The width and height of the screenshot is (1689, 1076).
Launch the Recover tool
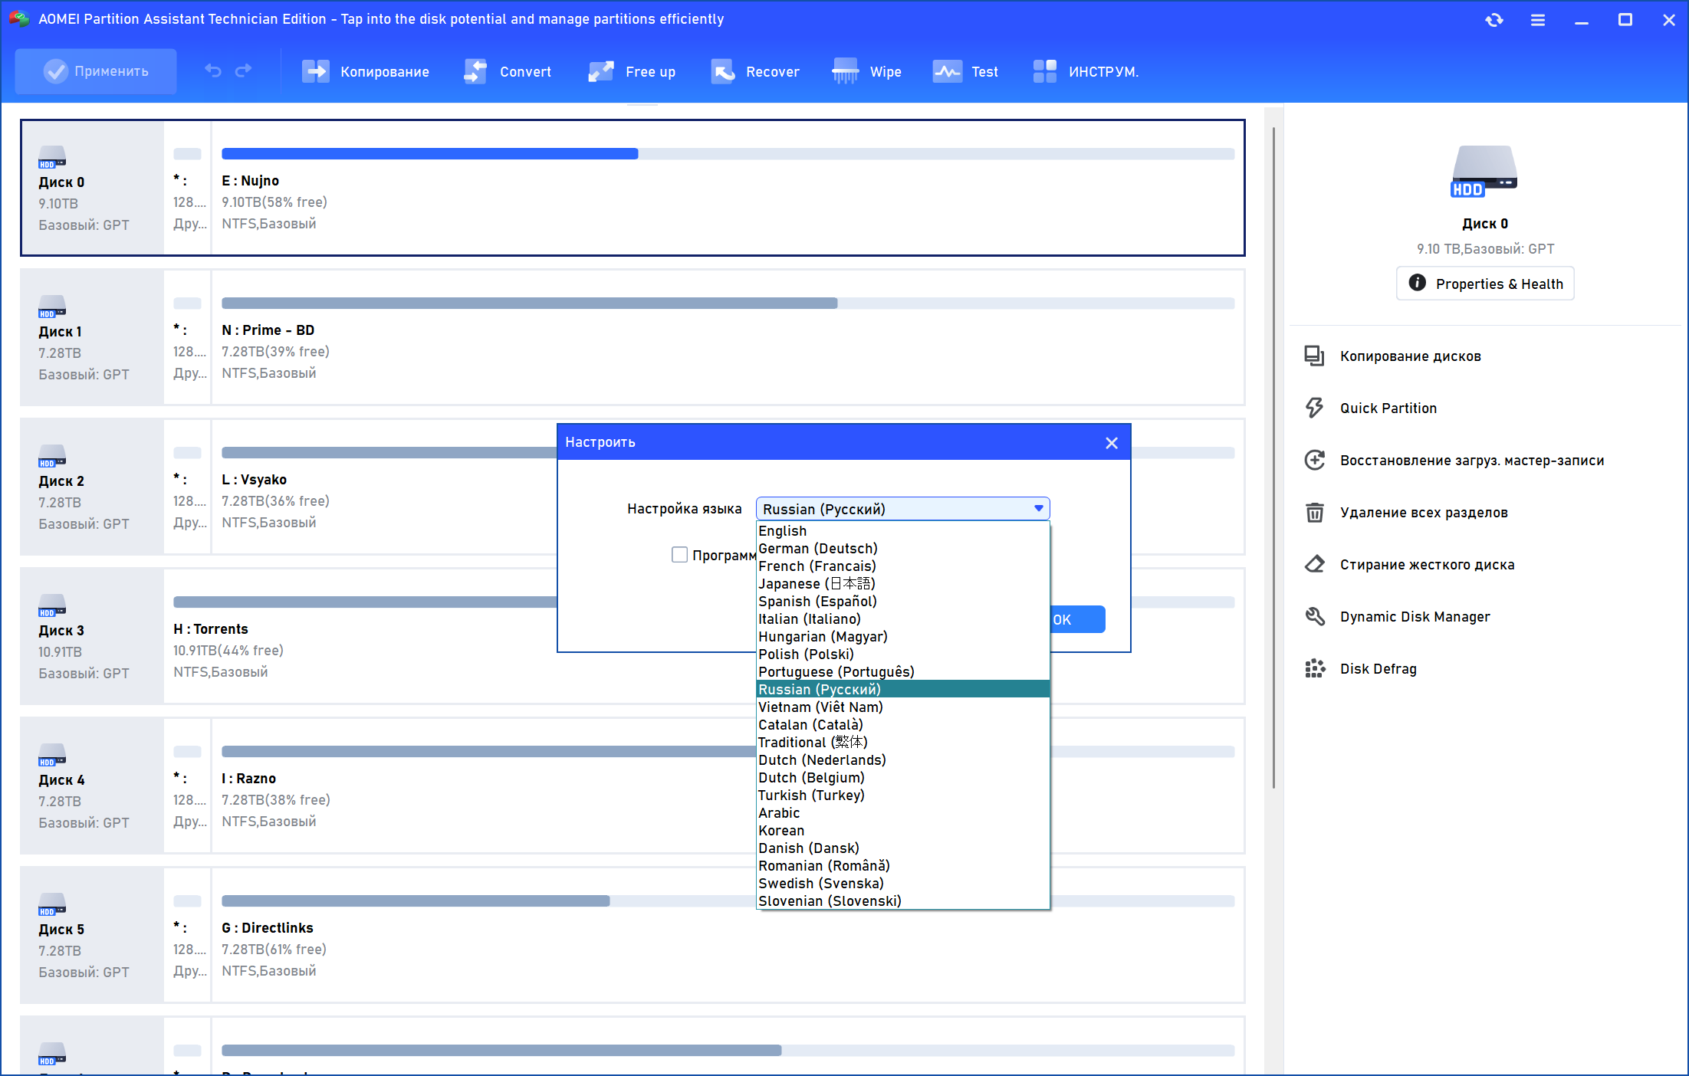point(755,71)
